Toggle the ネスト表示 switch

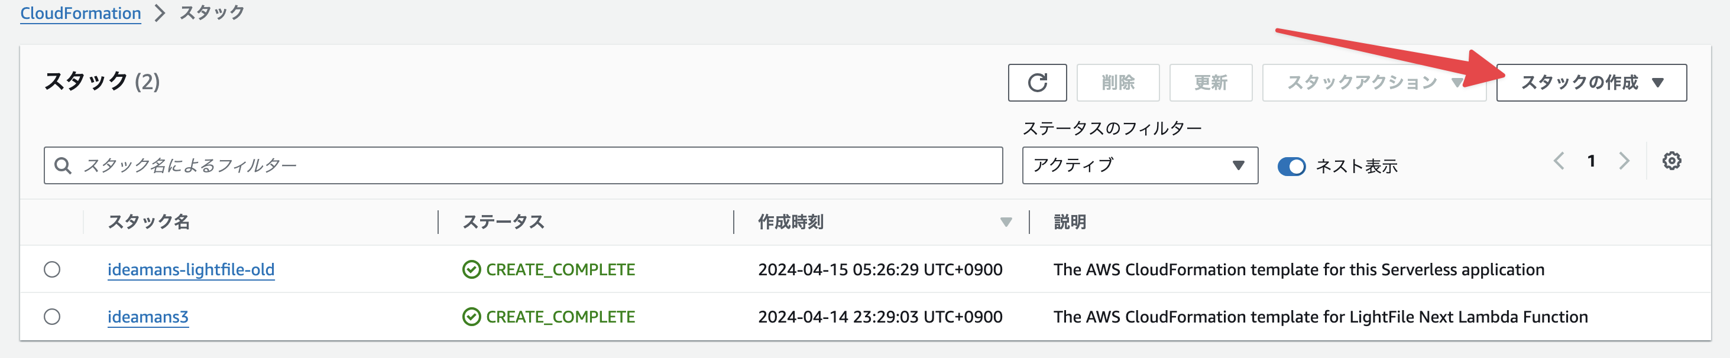coord(1291,166)
